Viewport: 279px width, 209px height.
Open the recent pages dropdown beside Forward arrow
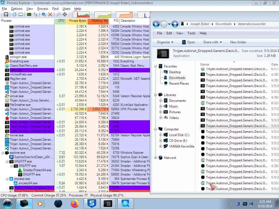169,24
